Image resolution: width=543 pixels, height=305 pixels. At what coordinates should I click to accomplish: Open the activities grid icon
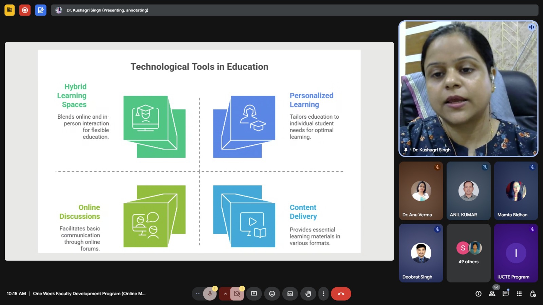pos(519,294)
